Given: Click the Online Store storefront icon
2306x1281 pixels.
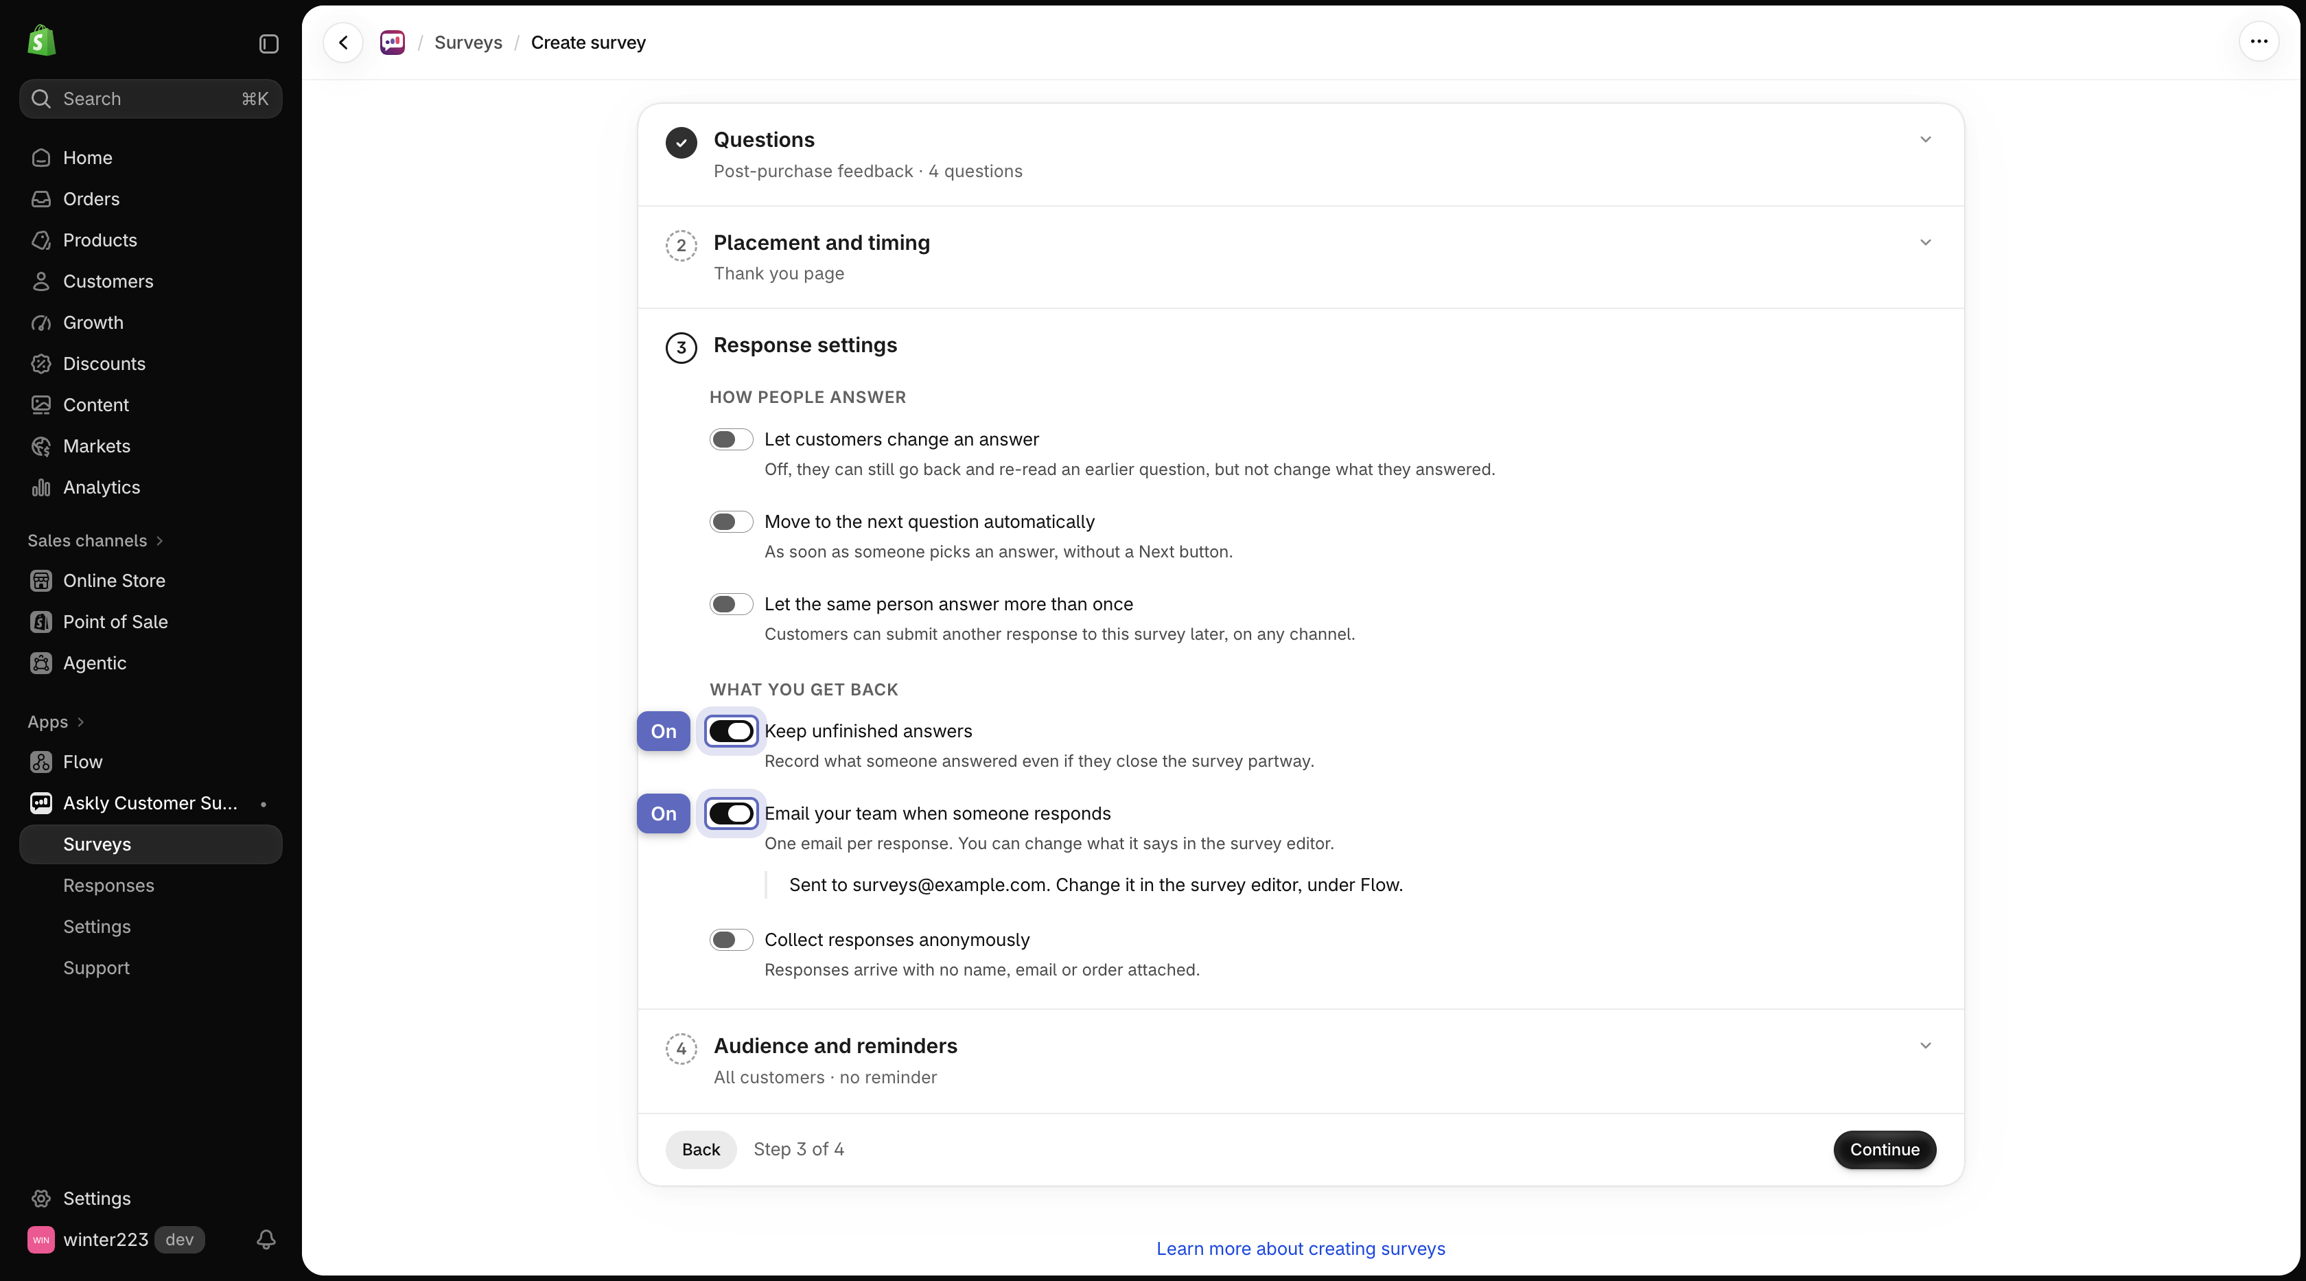Looking at the screenshot, I should click(x=41, y=580).
